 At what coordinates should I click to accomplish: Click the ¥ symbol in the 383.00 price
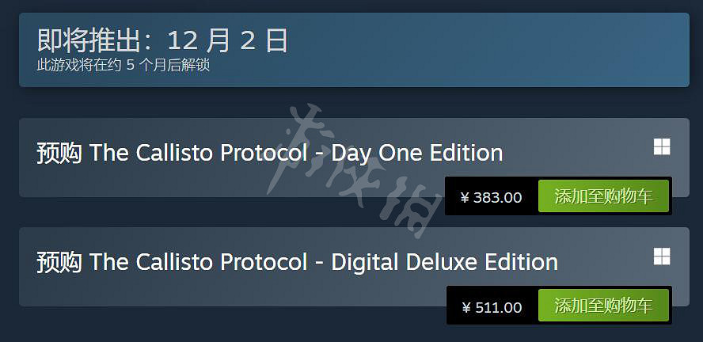(x=465, y=197)
